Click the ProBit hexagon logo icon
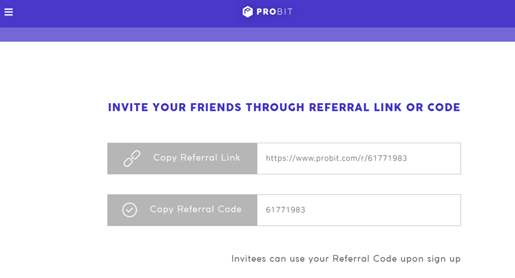The width and height of the screenshot is (515, 278). click(247, 12)
